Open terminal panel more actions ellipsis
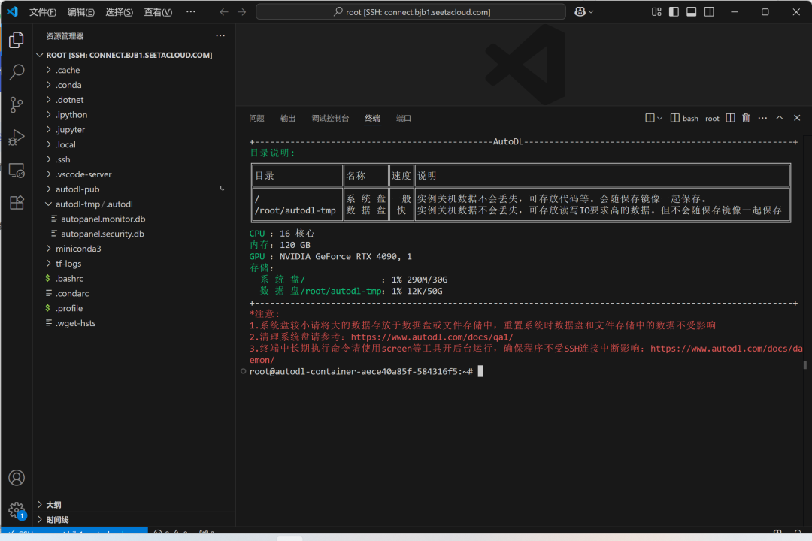 click(762, 118)
